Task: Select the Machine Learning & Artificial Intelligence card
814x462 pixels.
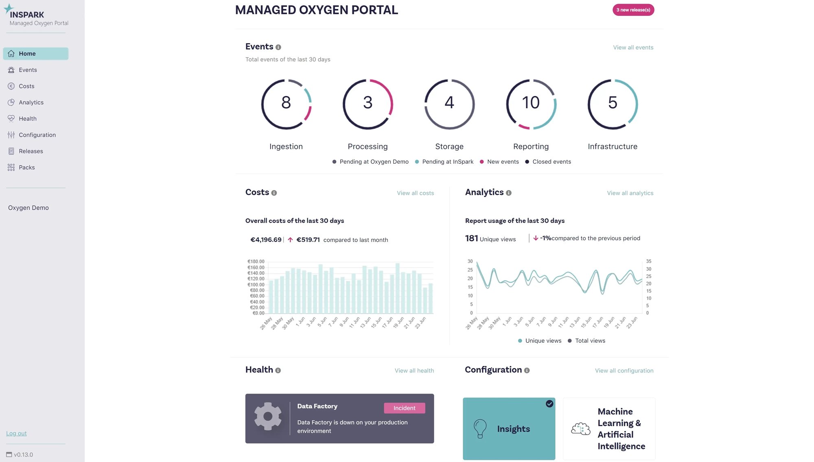Action: click(609, 429)
